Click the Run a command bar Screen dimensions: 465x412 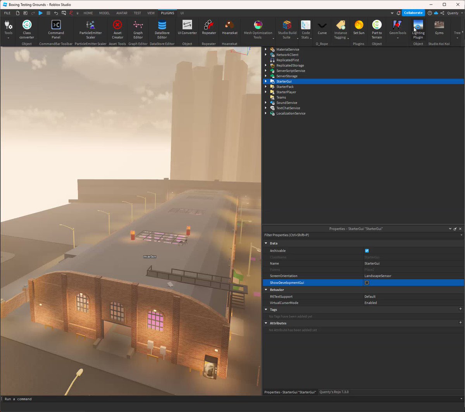click(232, 399)
